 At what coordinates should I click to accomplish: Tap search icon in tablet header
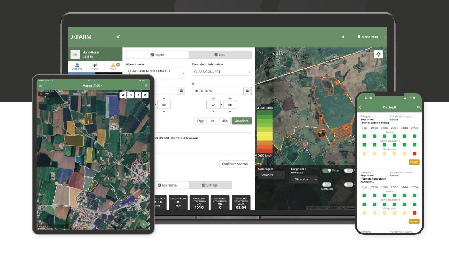click(x=146, y=86)
